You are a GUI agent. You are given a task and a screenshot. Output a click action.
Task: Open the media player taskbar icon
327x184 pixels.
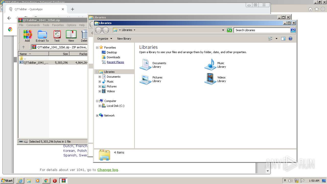coord(38,181)
